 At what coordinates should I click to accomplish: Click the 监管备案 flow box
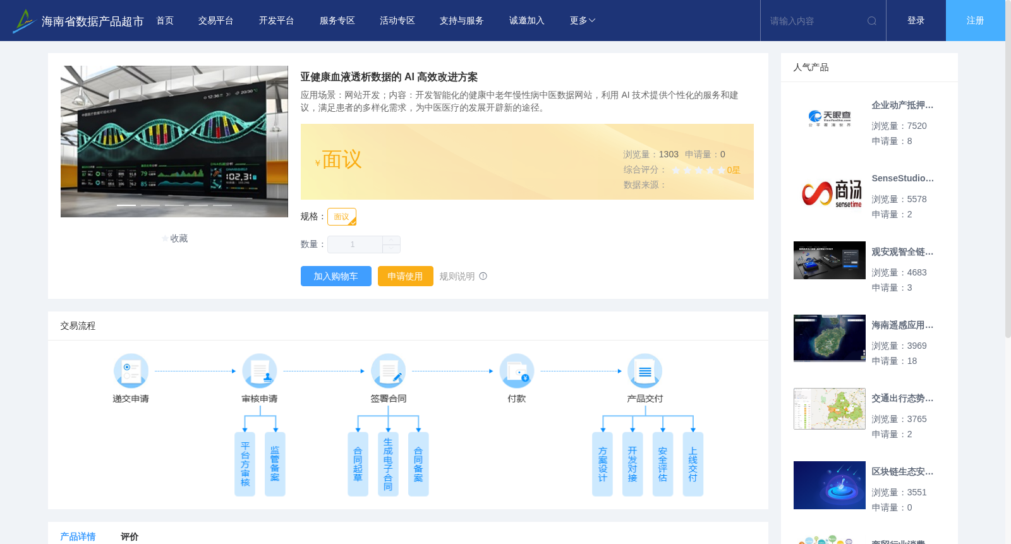275,464
